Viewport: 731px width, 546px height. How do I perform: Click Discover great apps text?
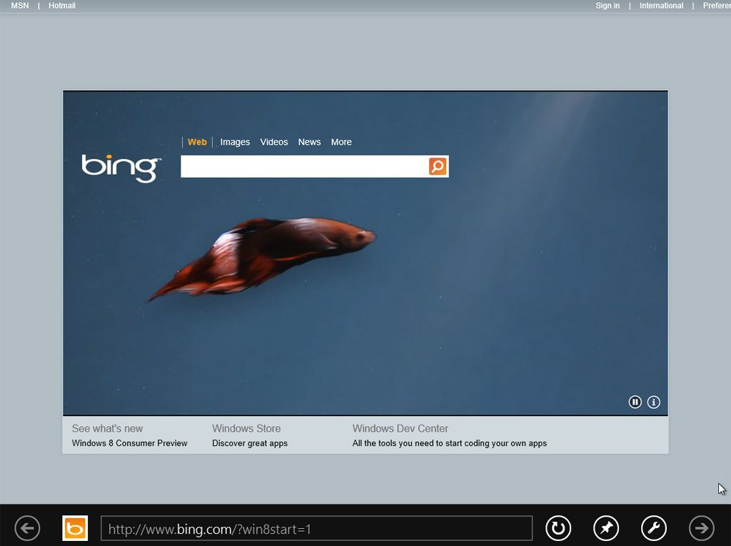250,443
